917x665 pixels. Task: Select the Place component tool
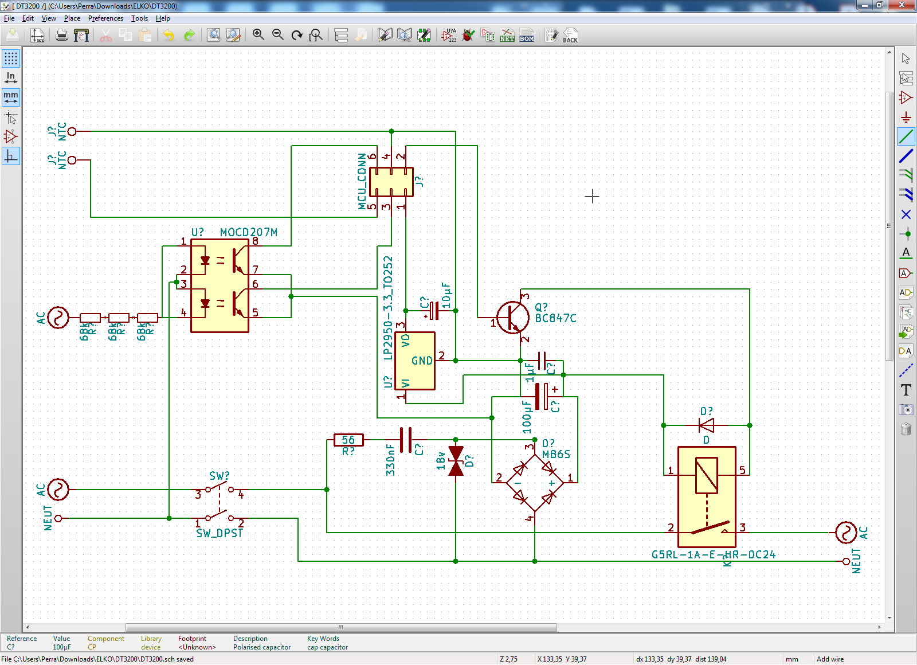pyautogui.click(x=906, y=97)
